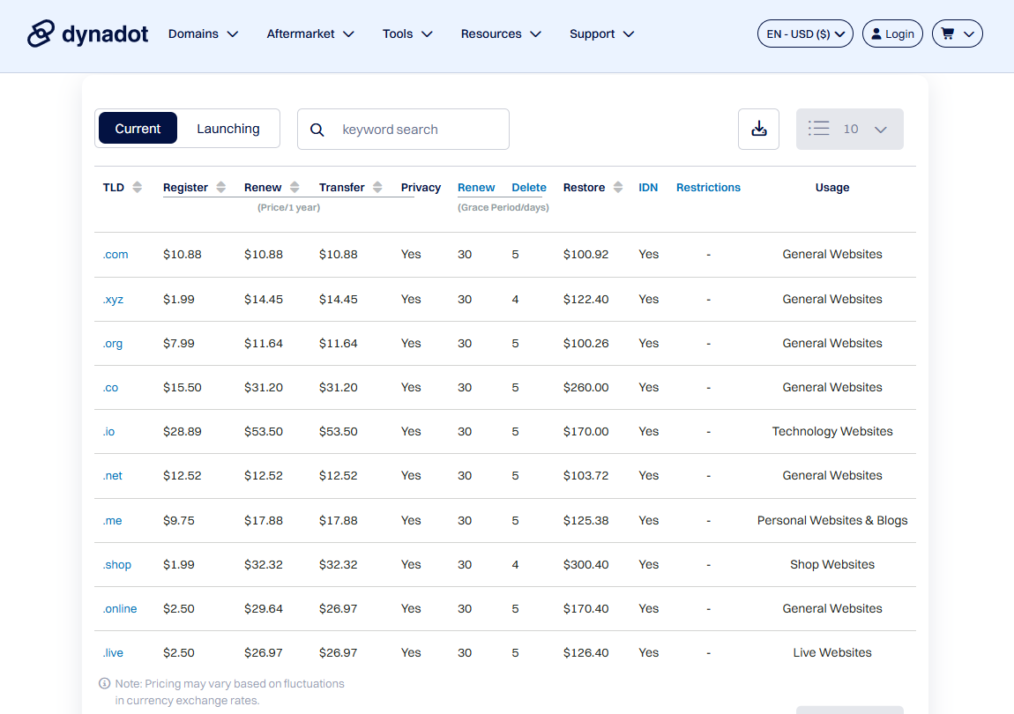The height and width of the screenshot is (714, 1014).
Task: Sort by Restore price arrows
Action: point(618,187)
